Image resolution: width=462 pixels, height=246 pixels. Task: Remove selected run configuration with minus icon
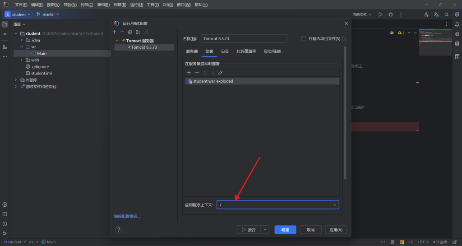coord(122,32)
